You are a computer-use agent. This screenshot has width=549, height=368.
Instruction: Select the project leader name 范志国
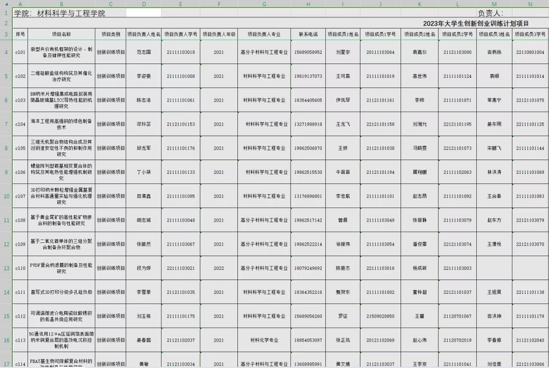144,52
